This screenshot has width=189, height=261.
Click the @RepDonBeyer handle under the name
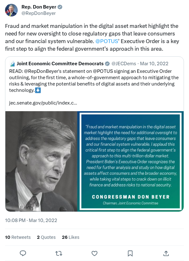[39, 13]
